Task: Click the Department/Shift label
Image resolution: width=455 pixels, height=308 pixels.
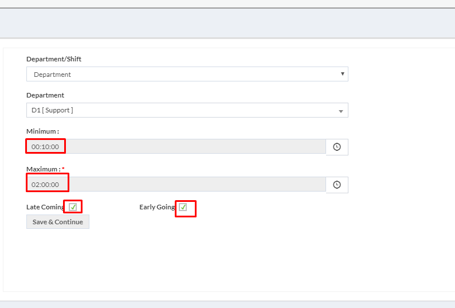Action: [54, 59]
